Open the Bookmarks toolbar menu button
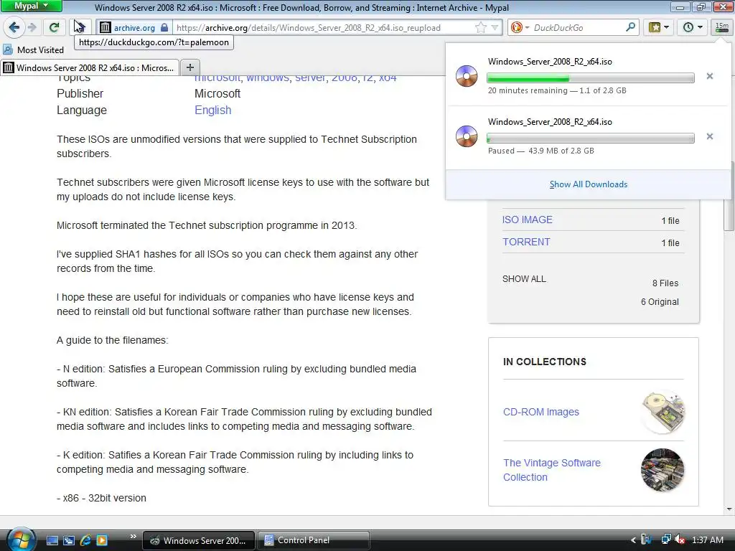 659,27
